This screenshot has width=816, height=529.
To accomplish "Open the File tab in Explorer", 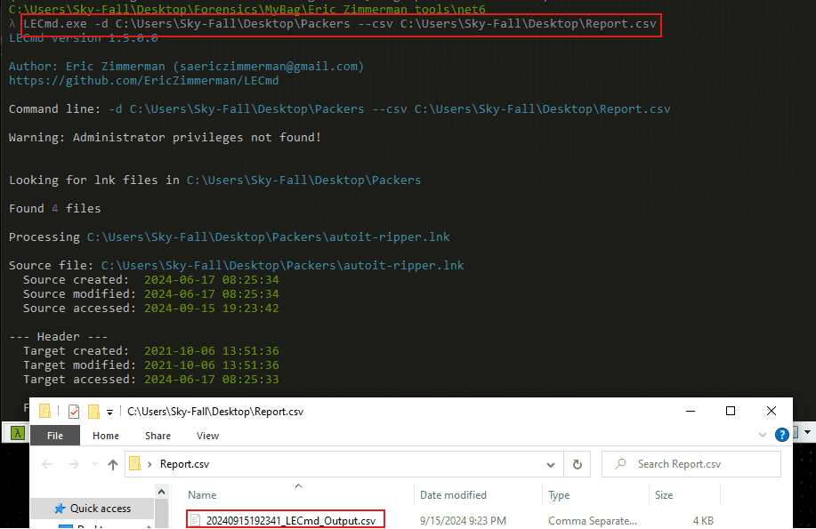I will 55,436.
